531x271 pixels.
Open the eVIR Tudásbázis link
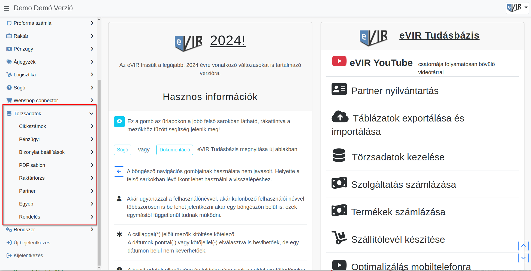(x=439, y=36)
